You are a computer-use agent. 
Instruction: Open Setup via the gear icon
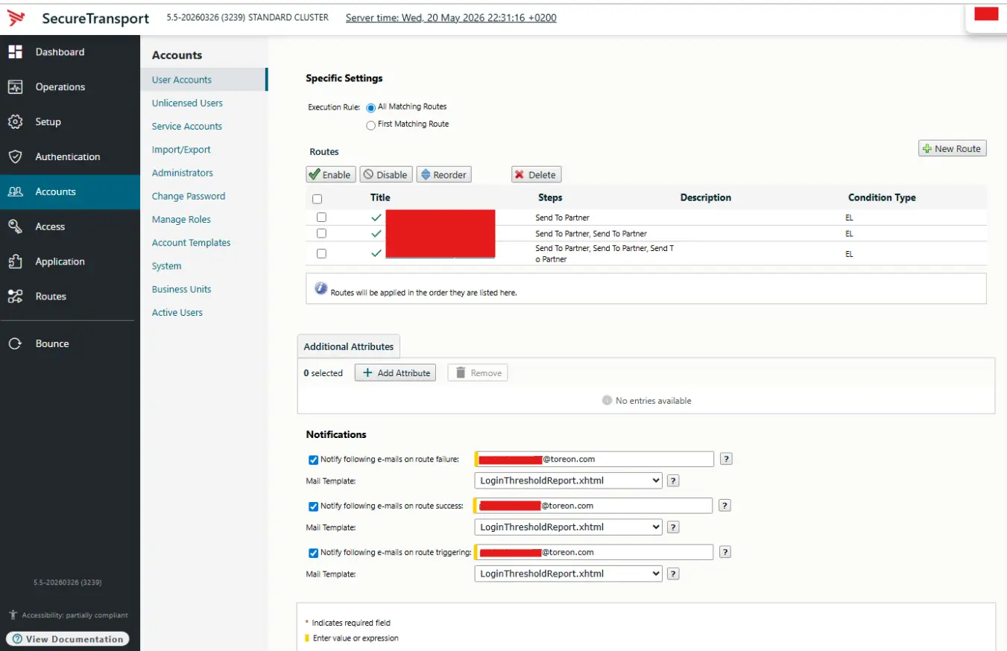[15, 122]
